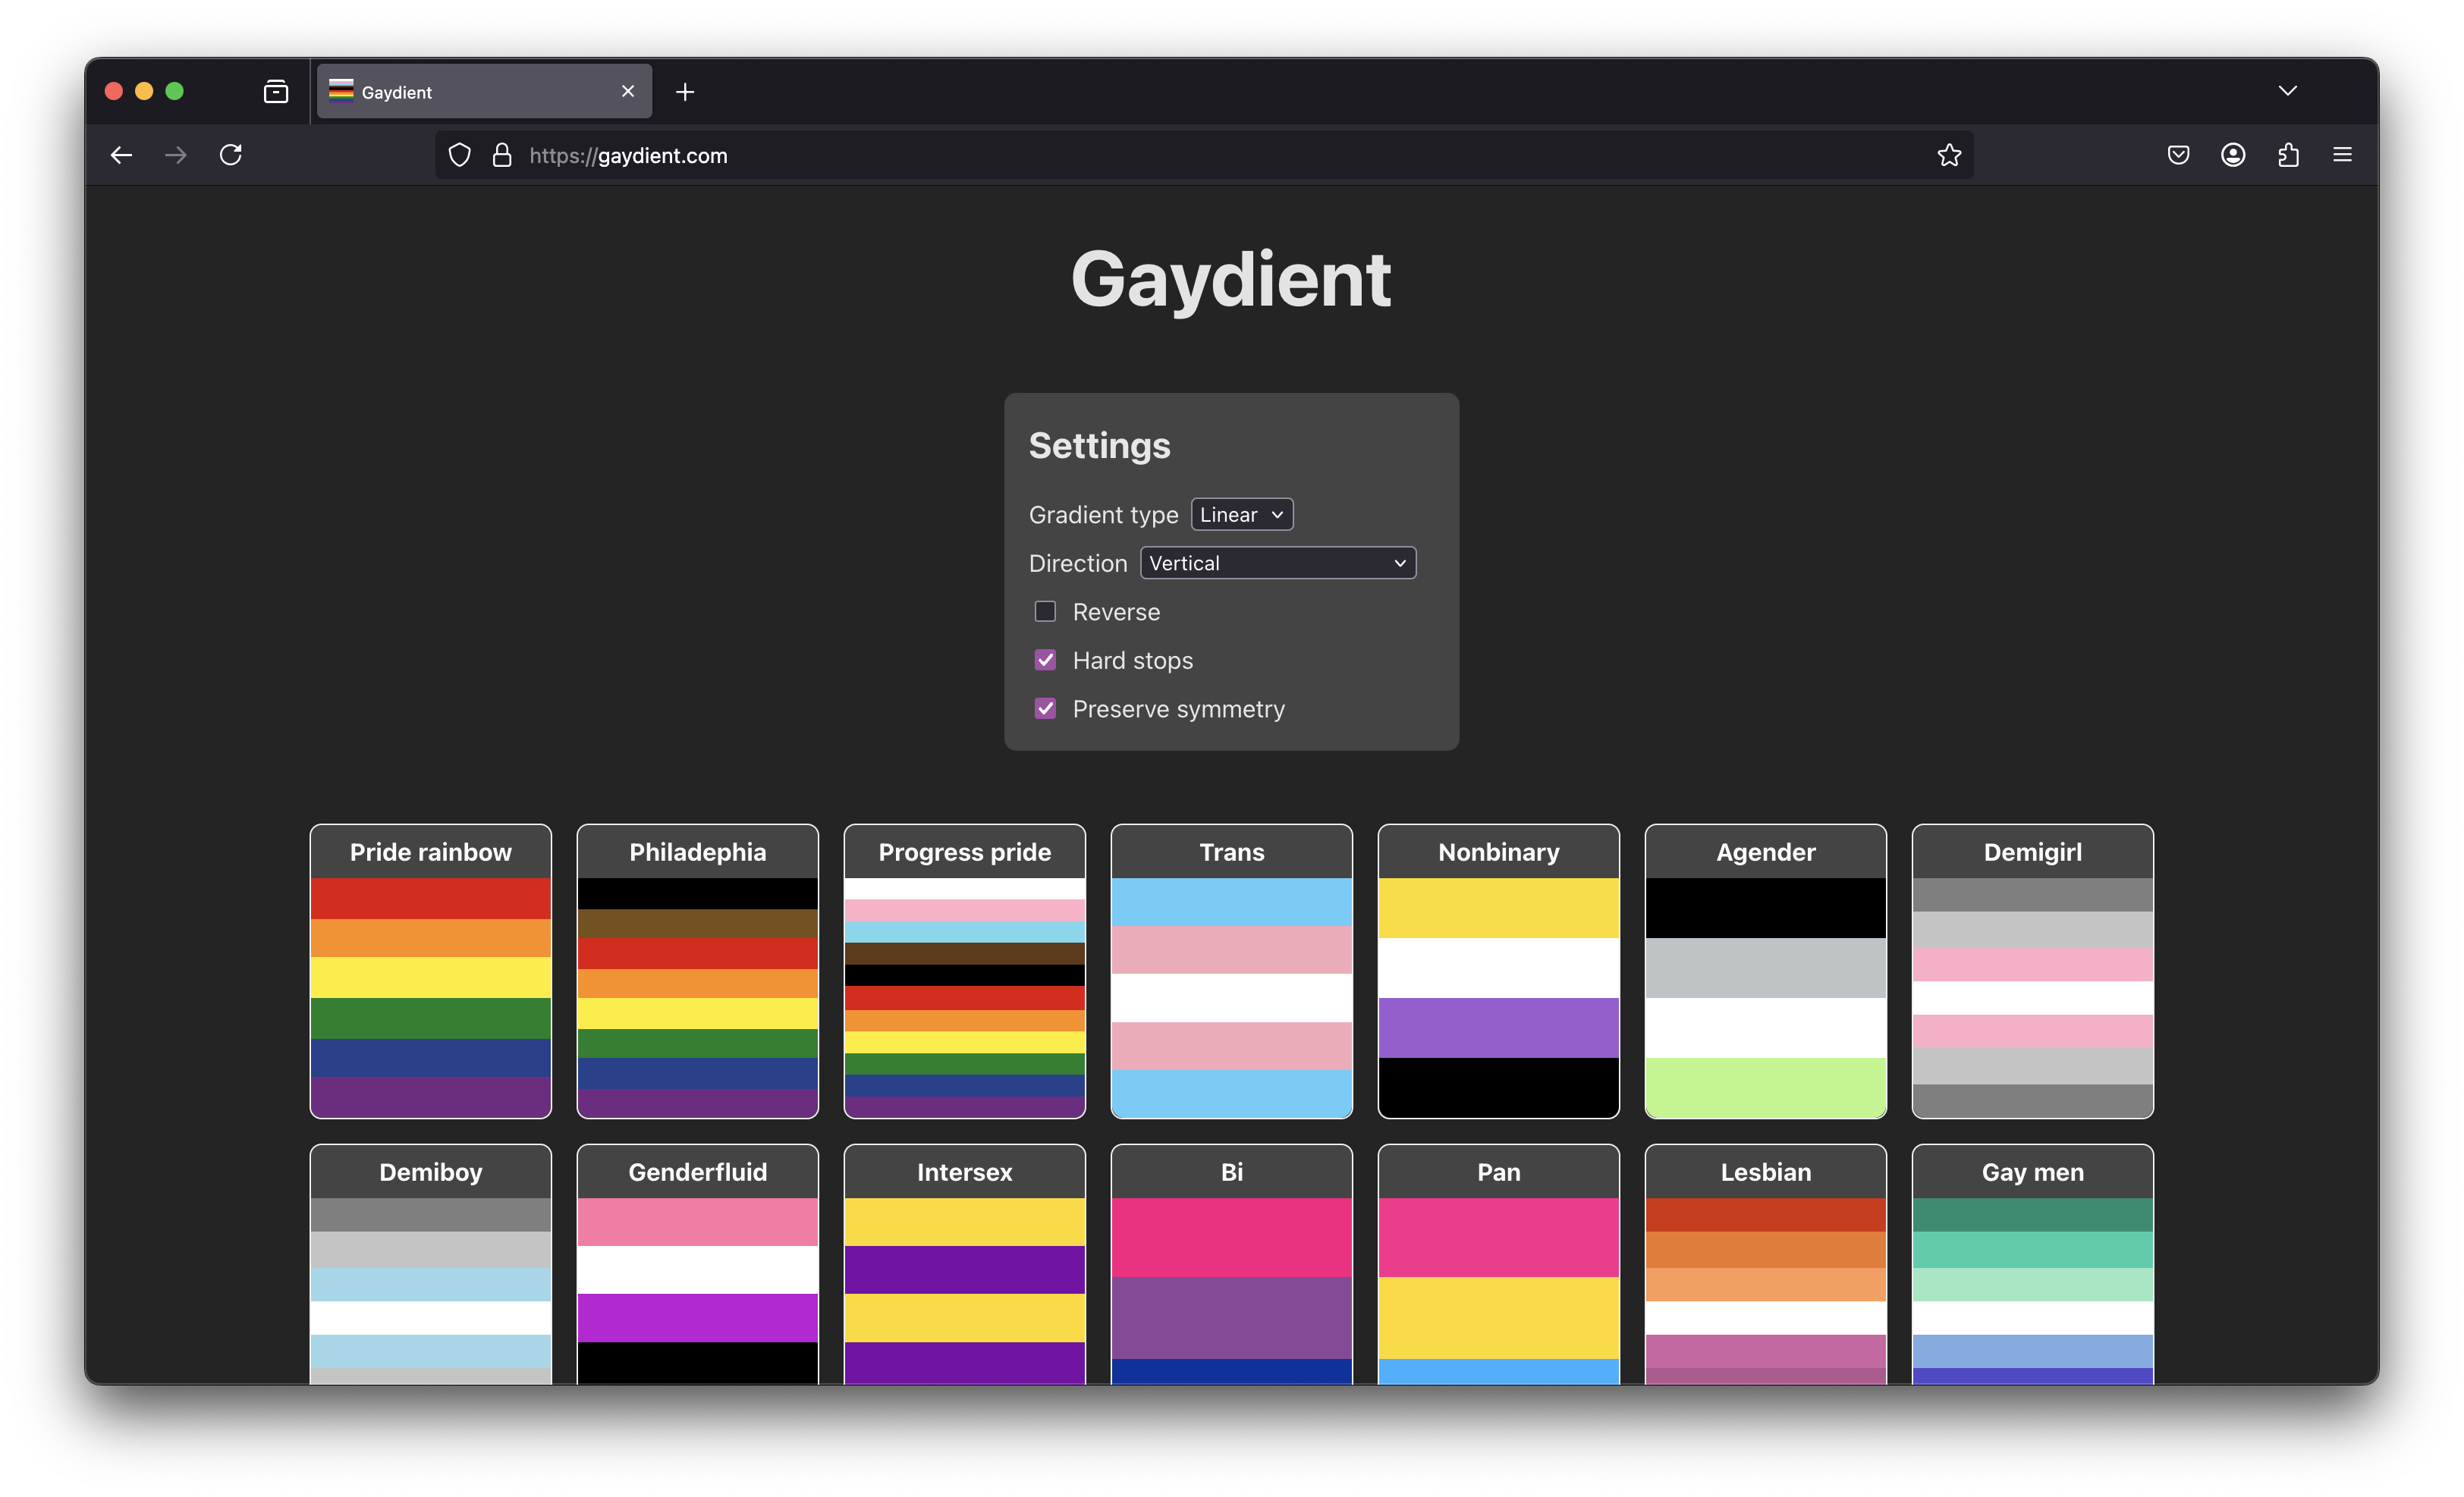Image resolution: width=2464 pixels, height=1497 pixels.
Task: Open the Gradient type Linear dropdown
Action: (1241, 515)
